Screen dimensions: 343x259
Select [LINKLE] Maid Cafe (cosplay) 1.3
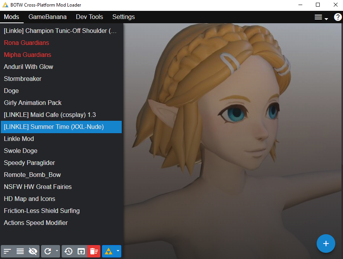pyautogui.click(x=61, y=115)
